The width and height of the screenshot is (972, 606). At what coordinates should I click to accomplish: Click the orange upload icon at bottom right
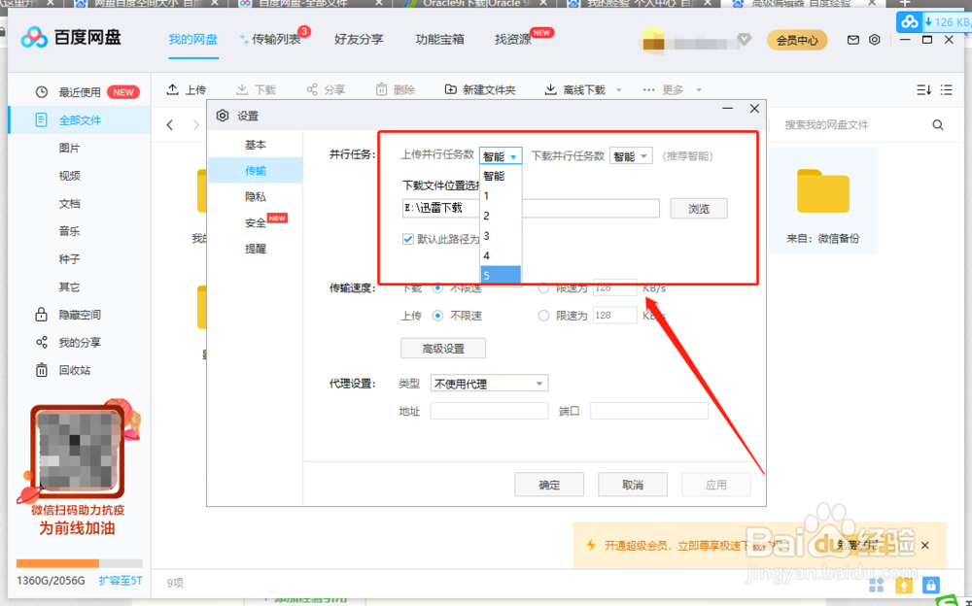point(904,585)
